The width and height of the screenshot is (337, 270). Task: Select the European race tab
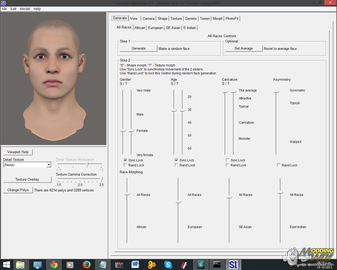pos(155,28)
